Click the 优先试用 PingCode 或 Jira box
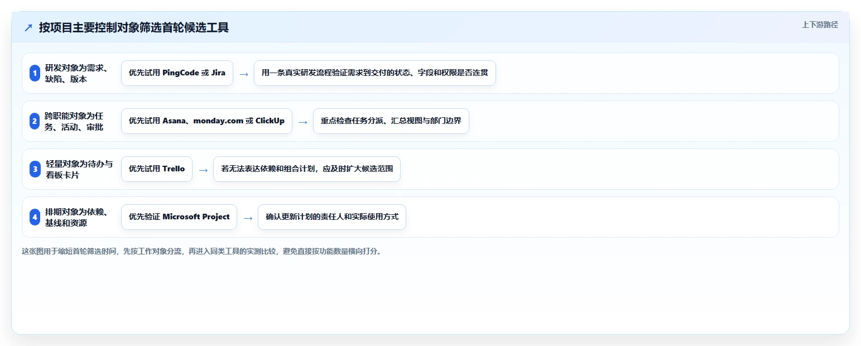Image resolution: width=861 pixels, height=346 pixels. tap(177, 73)
